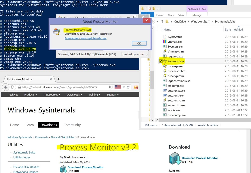
Task: Open the Share ribbon tab in Explorer
Action: [x=171, y=15]
